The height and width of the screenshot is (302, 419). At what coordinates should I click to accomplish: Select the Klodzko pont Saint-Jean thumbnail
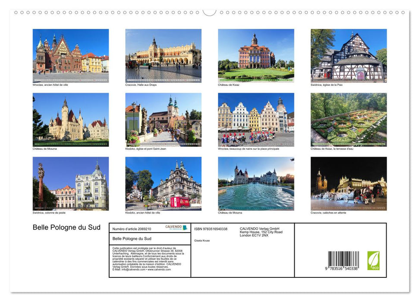(x=163, y=120)
